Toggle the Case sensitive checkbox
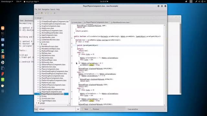The image size is (207, 116). click(x=133, y=109)
